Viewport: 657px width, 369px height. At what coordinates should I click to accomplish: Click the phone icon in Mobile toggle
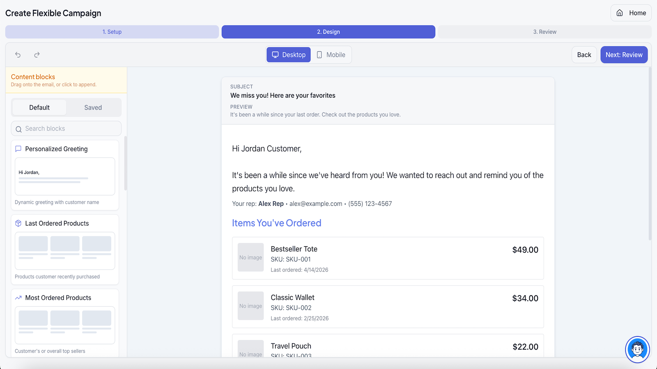319,55
